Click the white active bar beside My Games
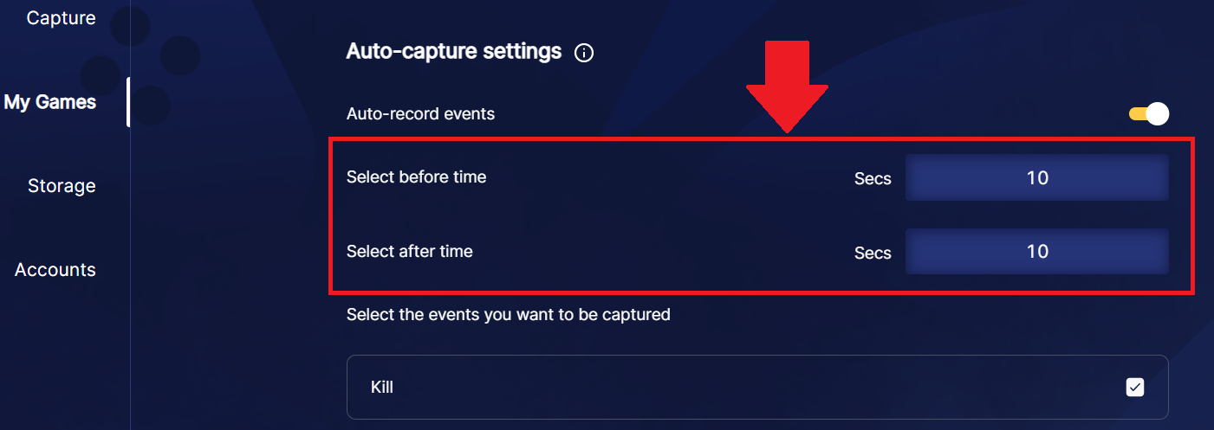Viewport: 1214px width, 430px height. (x=128, y=102)
